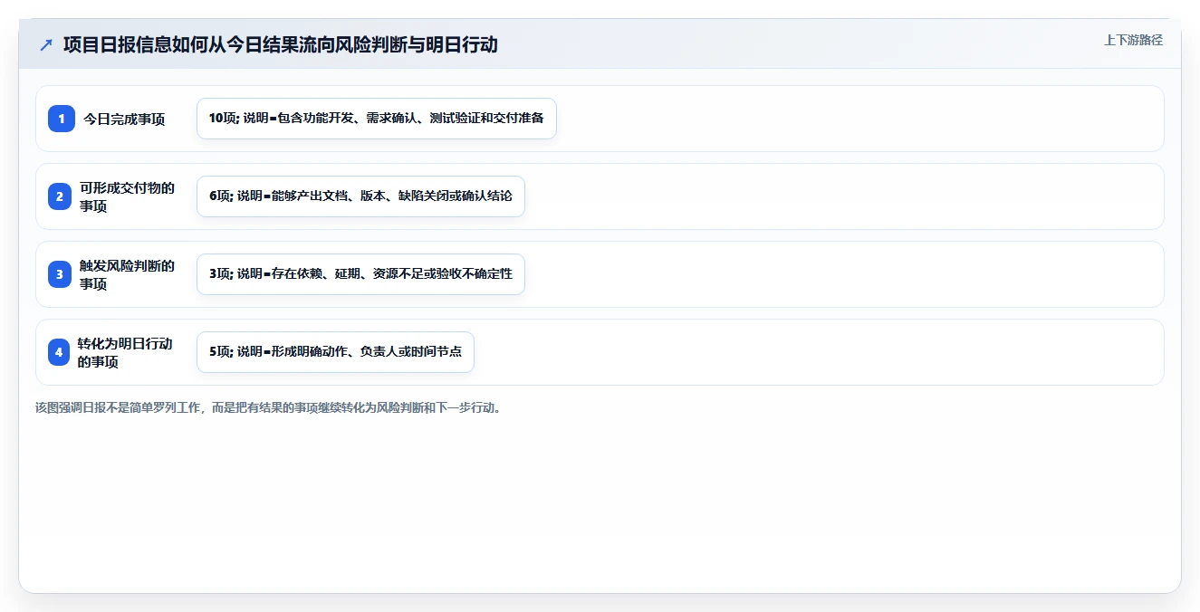The height and width of the screenshot is (612, 1200).
Task: Click the 3项 description box about 存在依赖
Action: pyautogui.click(x=360, y=274)
